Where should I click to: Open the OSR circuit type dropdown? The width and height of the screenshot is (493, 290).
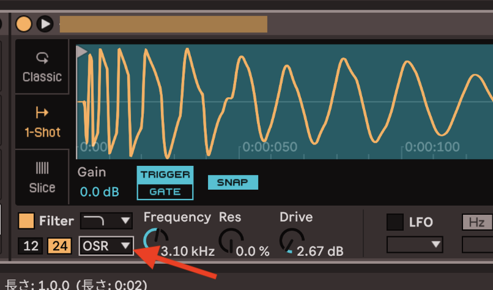point(106,246)
